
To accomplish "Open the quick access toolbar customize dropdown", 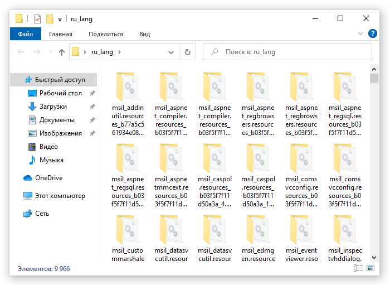I will pos(60,20).
